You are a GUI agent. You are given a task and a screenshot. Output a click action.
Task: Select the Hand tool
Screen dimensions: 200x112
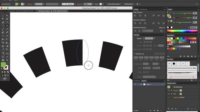click(x=3, y=60)
